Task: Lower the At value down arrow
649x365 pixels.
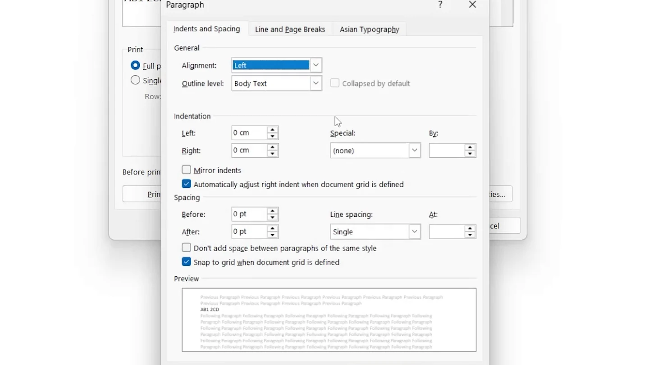Action: [470, 235]
